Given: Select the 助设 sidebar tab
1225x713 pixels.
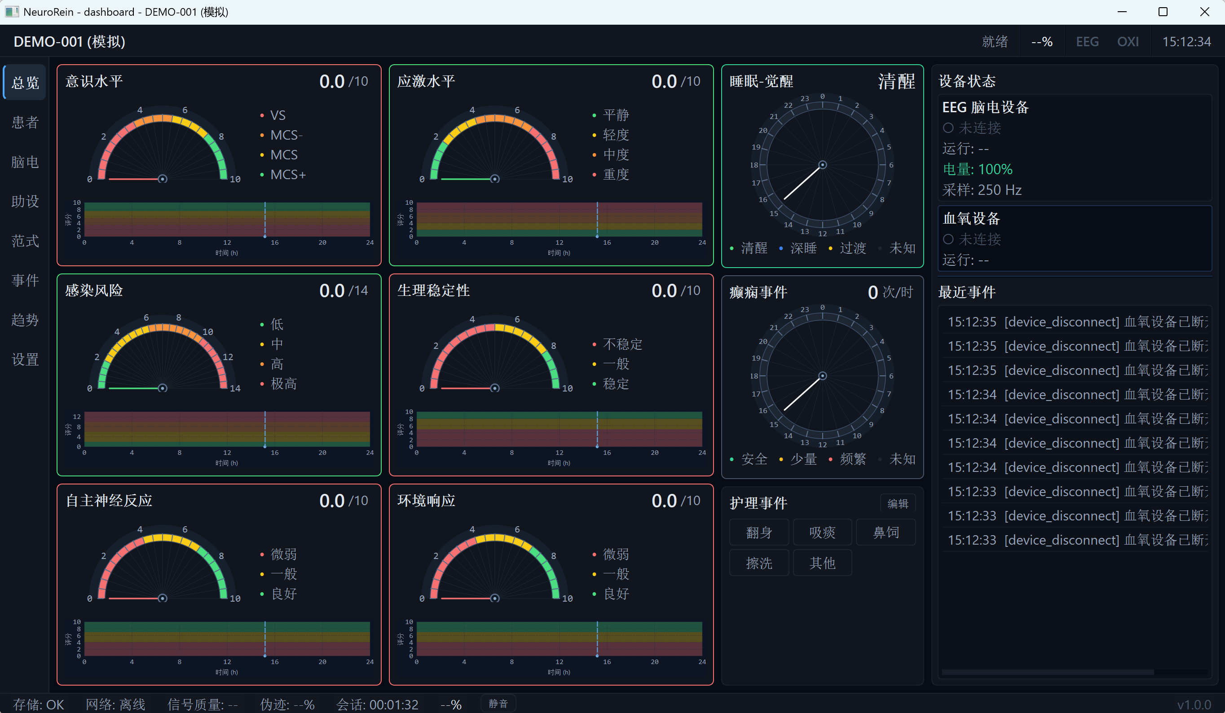Looking at the screenshot, I should click(25, 201).
